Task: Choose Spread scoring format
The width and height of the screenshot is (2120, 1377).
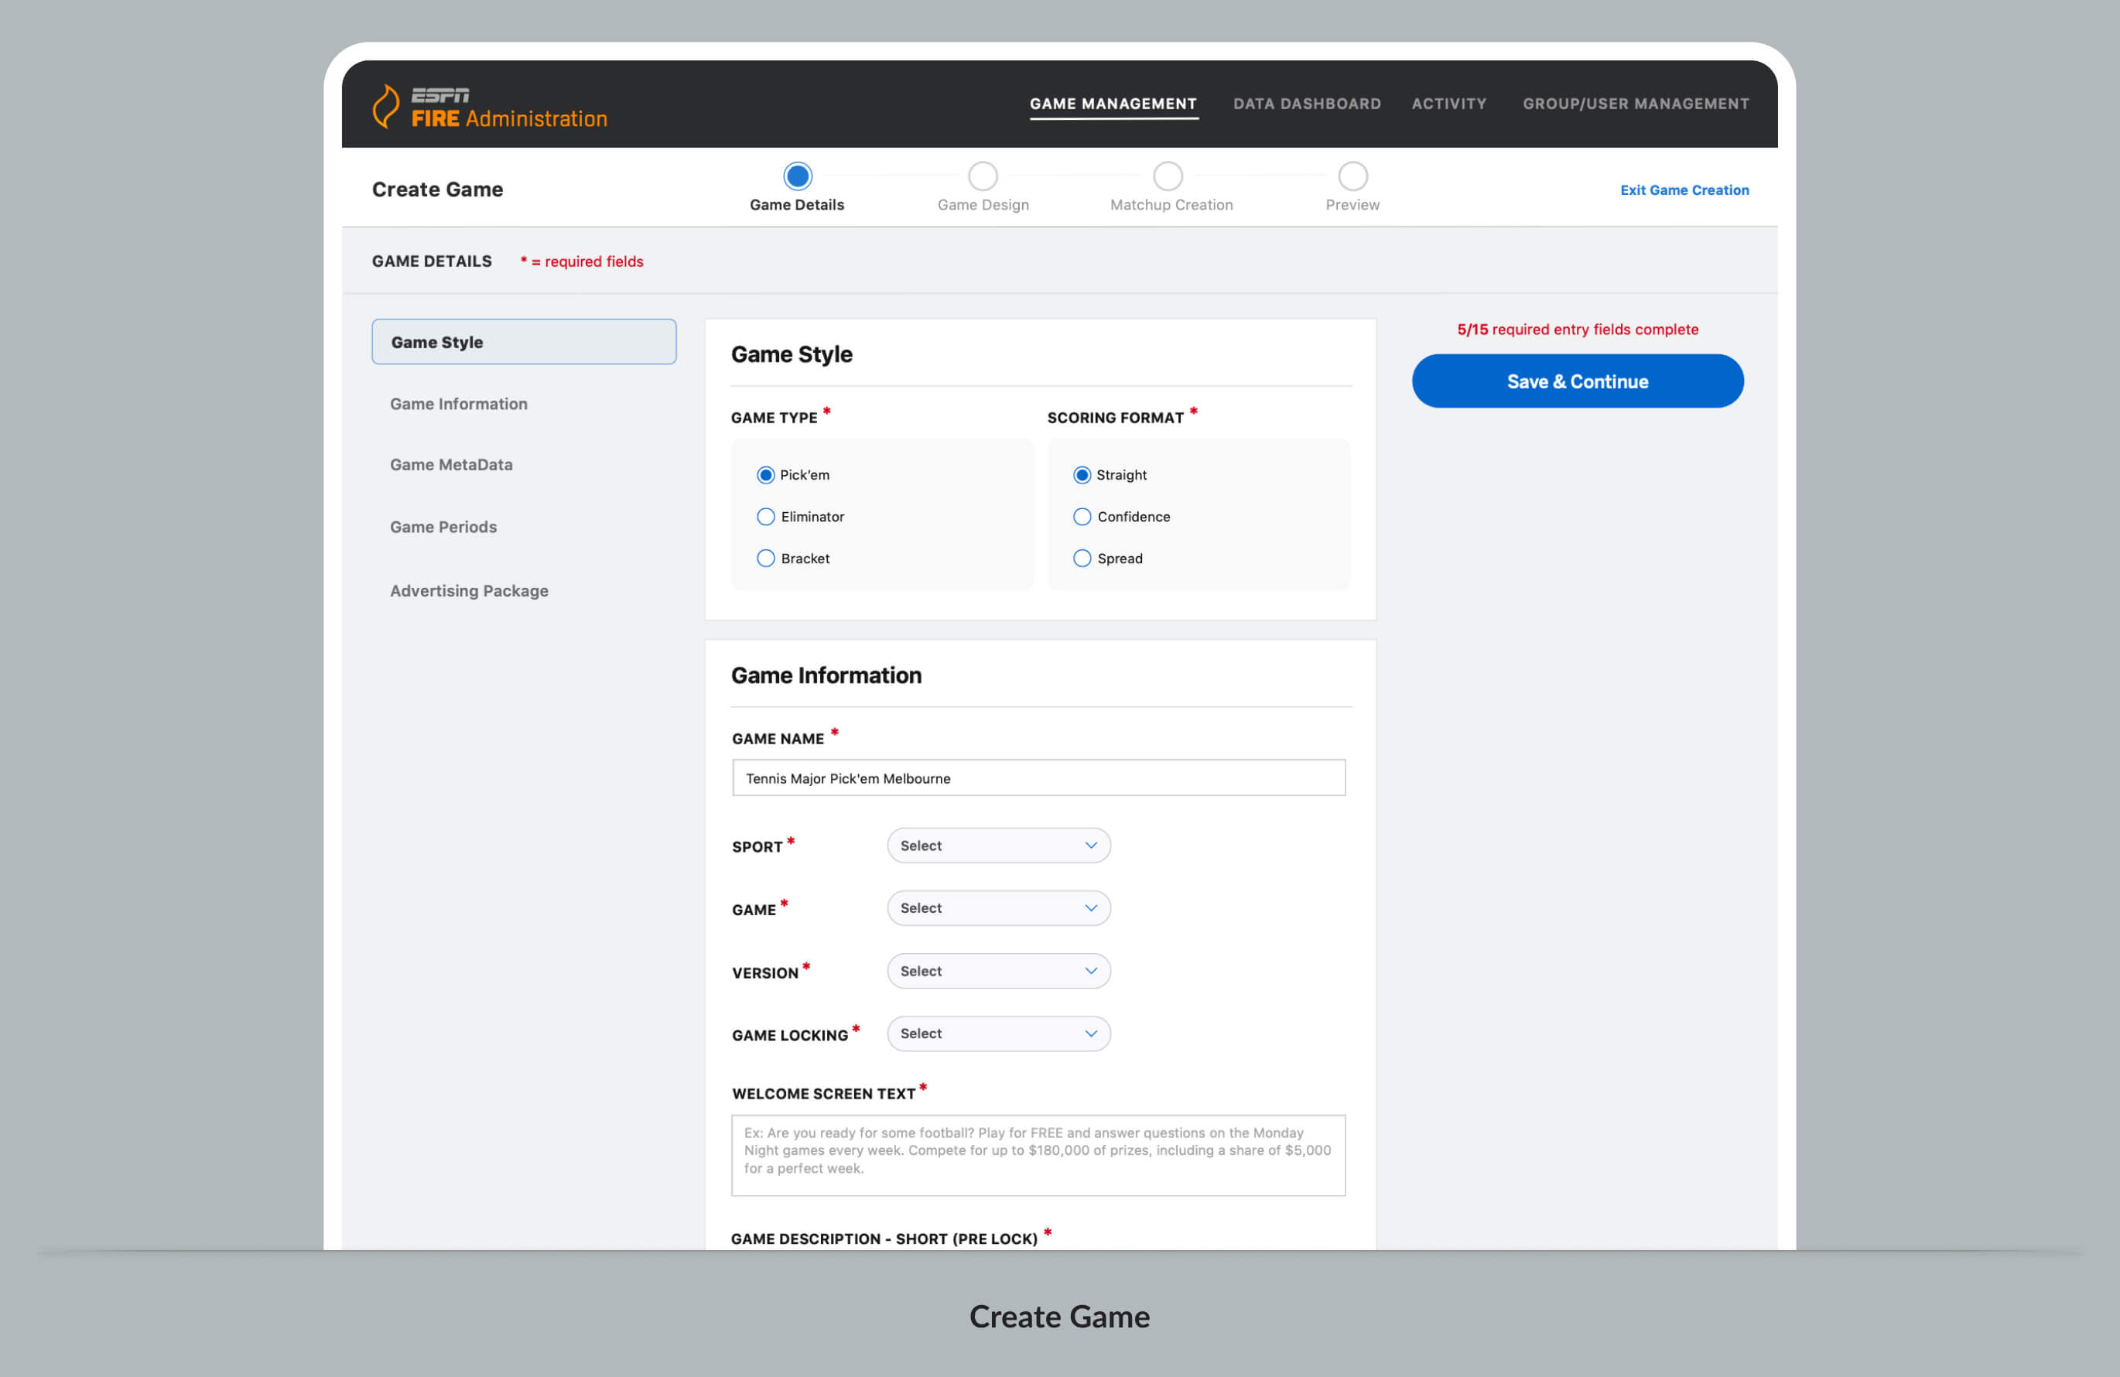Action: [1082, 559]
